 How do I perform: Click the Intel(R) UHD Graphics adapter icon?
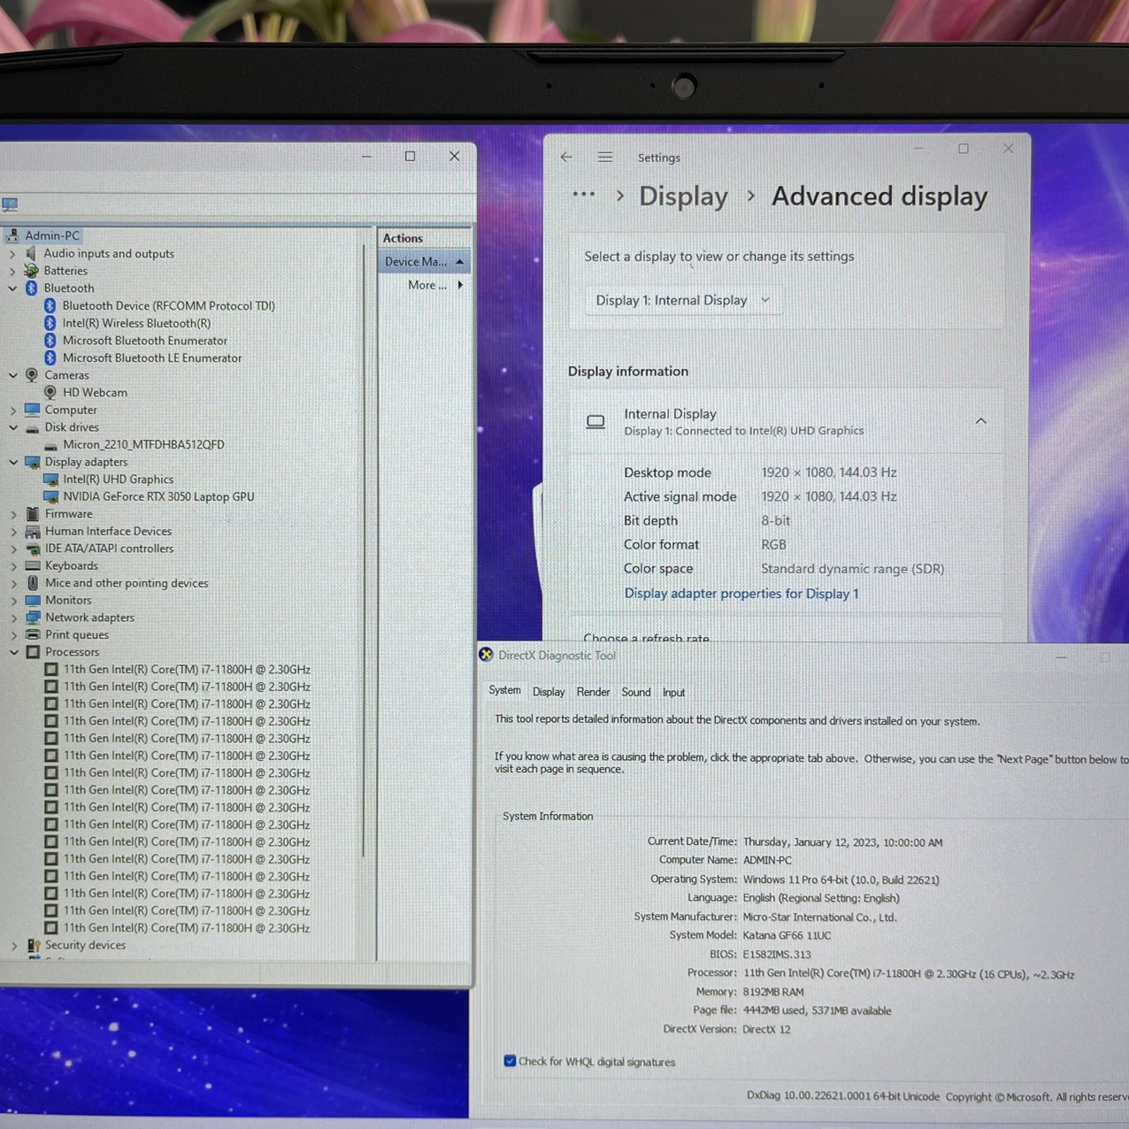tap(51, 480)
